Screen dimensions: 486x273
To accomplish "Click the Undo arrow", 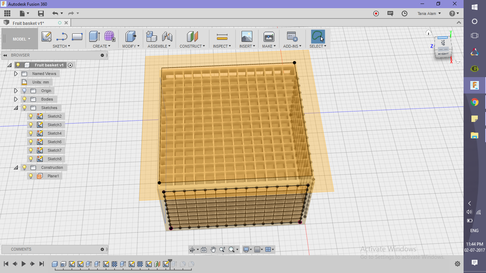I will 55,14.
